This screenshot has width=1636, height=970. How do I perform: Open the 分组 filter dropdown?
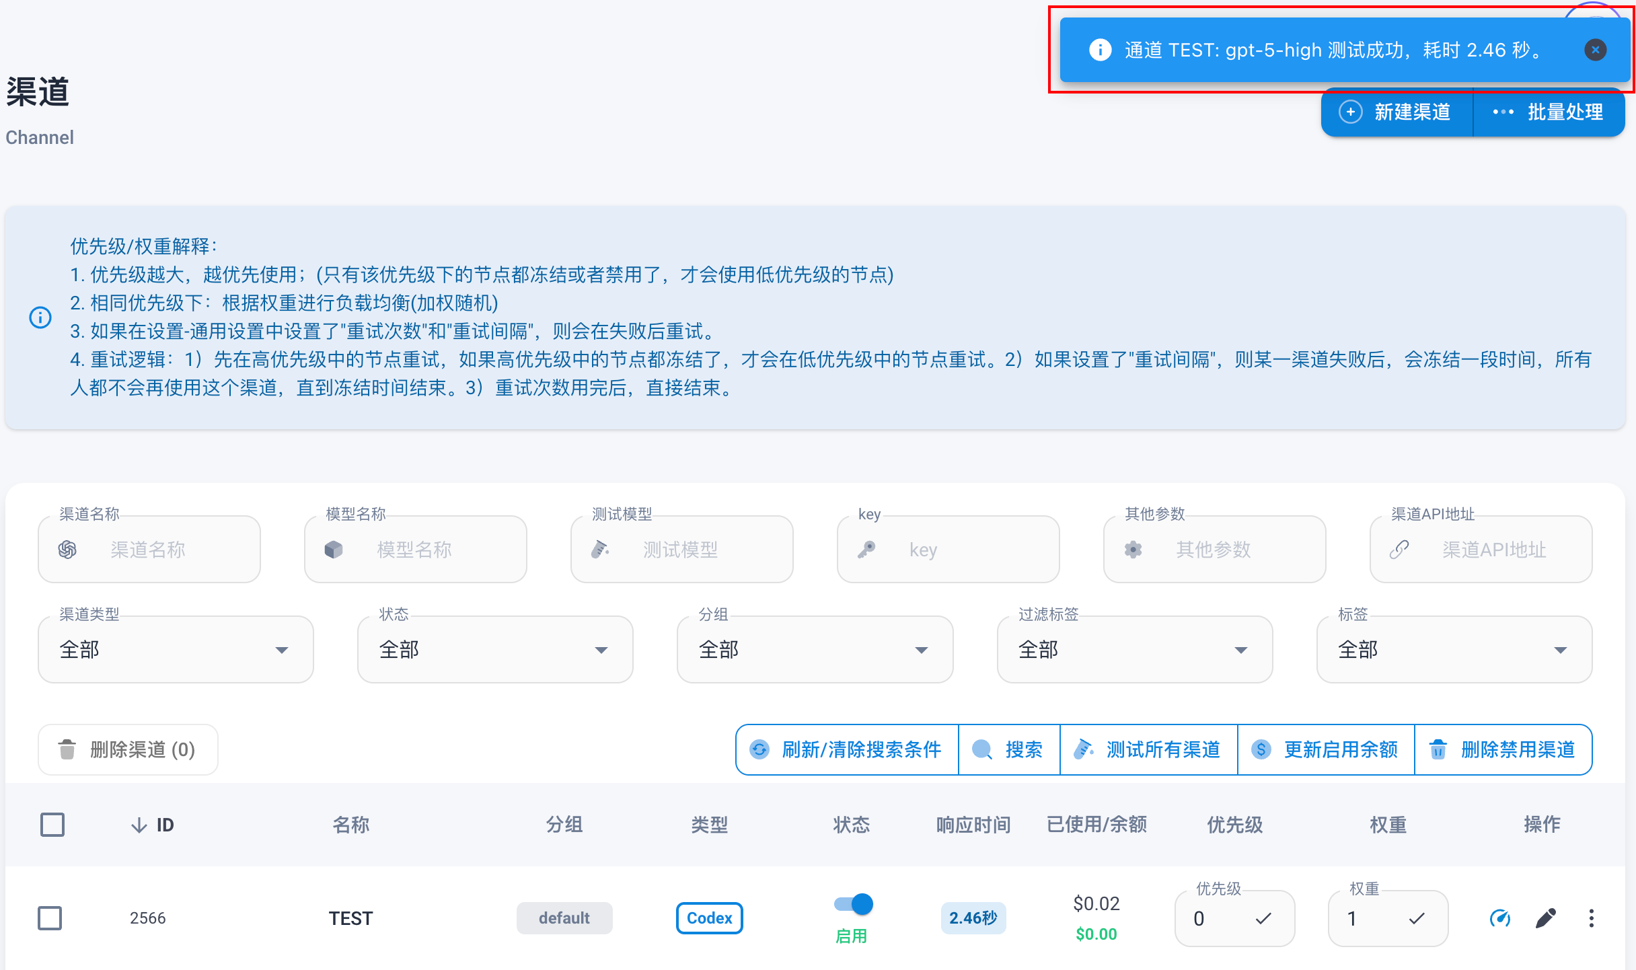815,650
